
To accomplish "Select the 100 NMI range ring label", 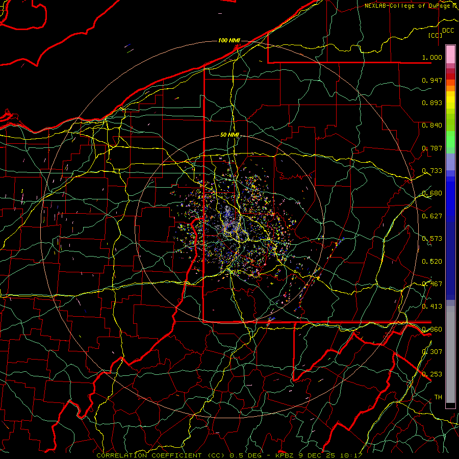I will (229, 40).
